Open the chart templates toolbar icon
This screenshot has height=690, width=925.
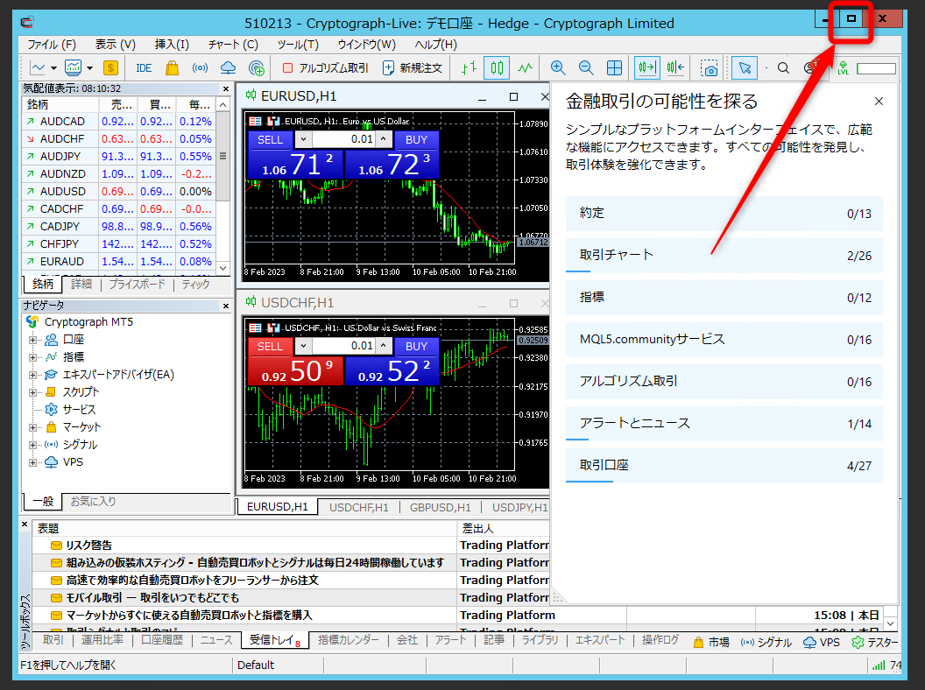(x=74, y=67)
